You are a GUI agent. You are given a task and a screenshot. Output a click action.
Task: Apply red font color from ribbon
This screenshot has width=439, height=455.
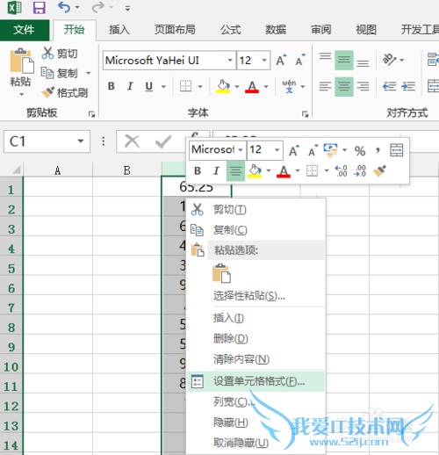(x=252, y=86)
